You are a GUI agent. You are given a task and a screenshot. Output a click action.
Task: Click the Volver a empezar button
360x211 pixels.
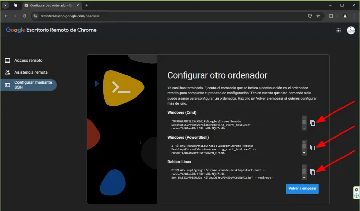pyautogui.click(x=302, y=188)
